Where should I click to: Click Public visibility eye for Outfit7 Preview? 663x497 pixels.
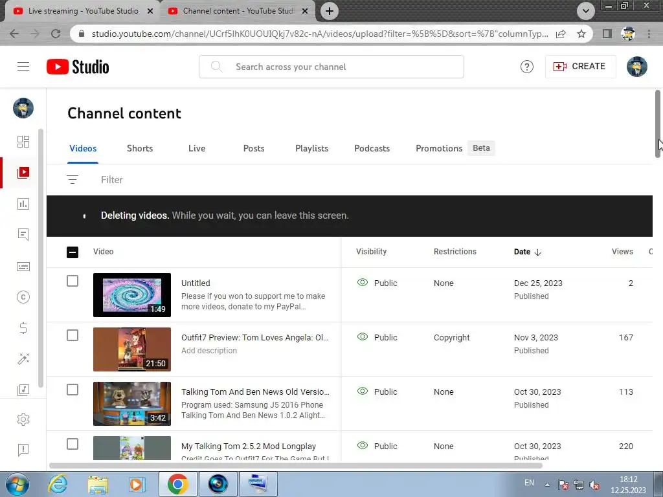pos(363,337)
